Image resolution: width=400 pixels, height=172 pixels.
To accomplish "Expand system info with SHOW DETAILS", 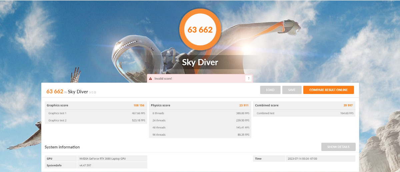I will coord(338,147).
